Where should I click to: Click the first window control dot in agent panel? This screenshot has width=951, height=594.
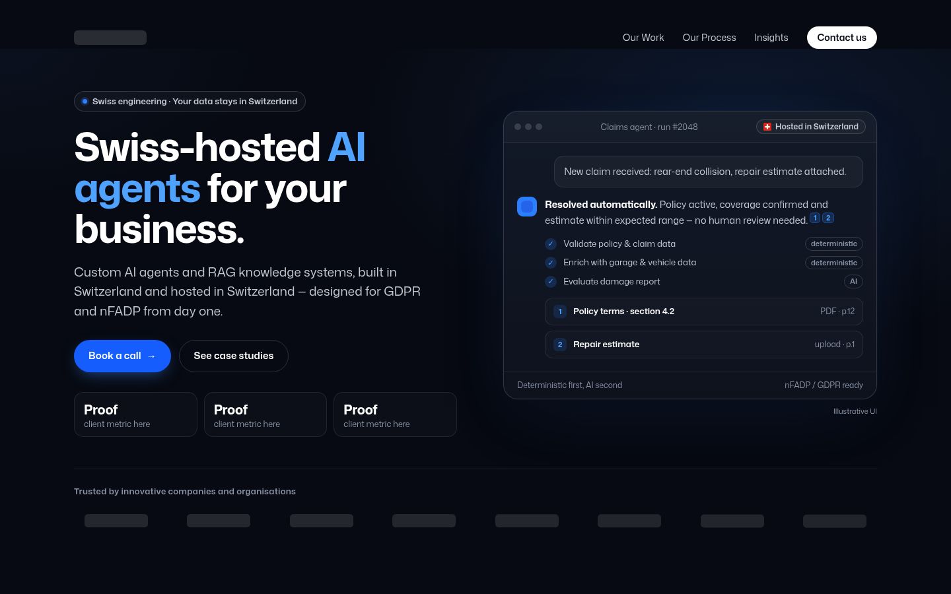[518, 127]
